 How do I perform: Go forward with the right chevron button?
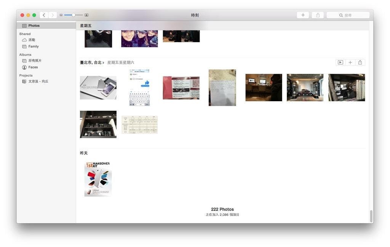tap(53, 15)
